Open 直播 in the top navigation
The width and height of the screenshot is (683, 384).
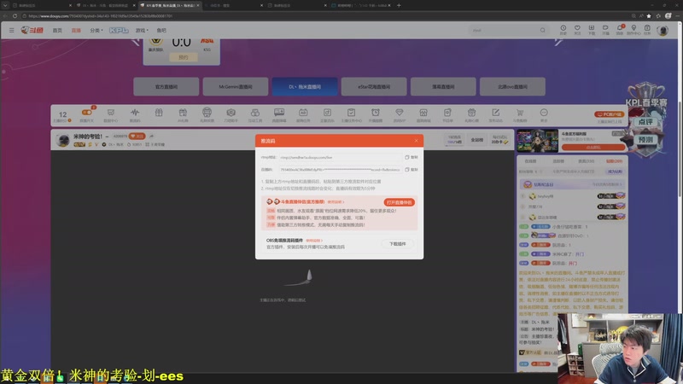[x=76, y=31]
